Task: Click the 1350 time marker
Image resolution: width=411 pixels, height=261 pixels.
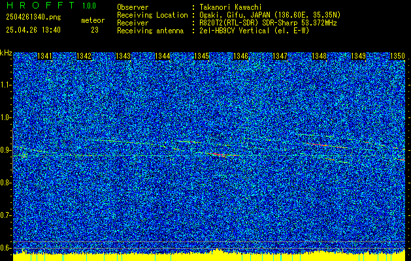Action: (398, 56)
